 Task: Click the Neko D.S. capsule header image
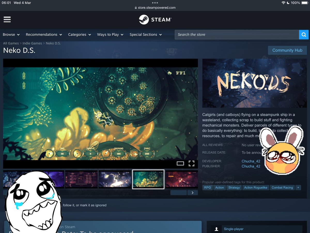254,83
